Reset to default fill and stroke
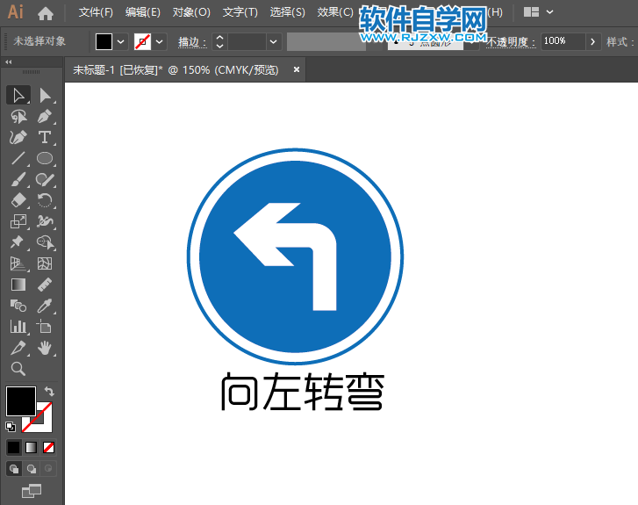 point(11,427)
